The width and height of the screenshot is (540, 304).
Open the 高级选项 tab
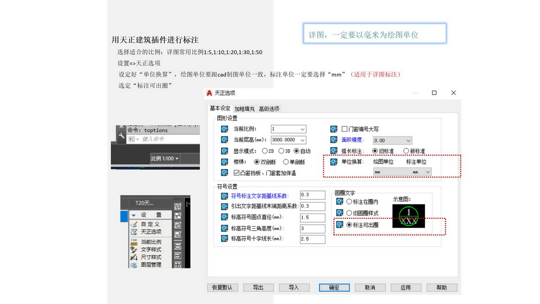(270, 109)
